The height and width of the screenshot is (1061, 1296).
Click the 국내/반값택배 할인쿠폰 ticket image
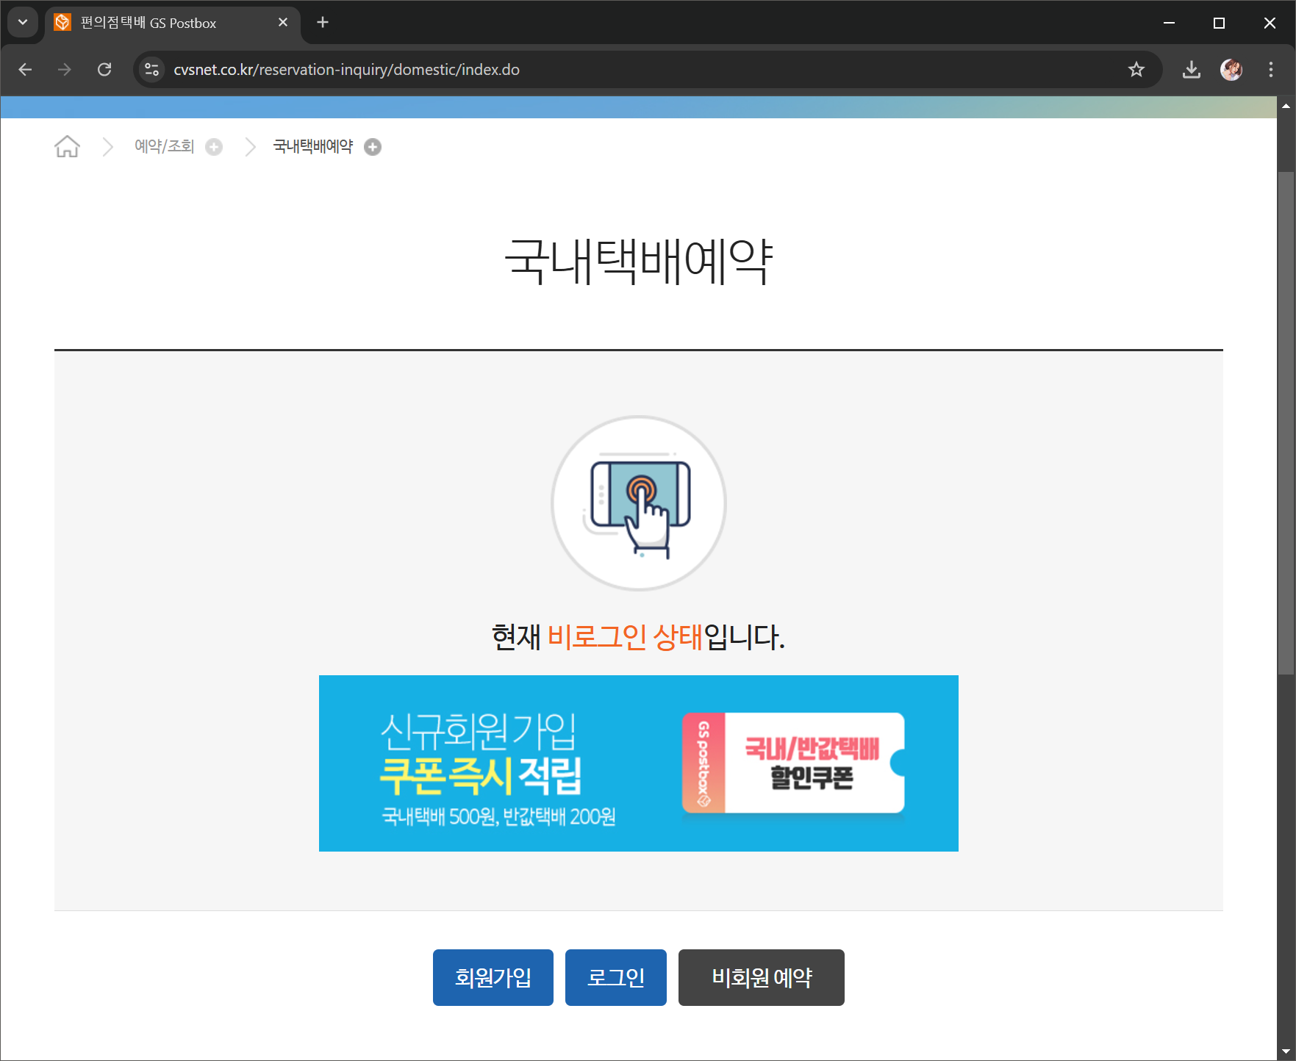click(x=794, y=763)
